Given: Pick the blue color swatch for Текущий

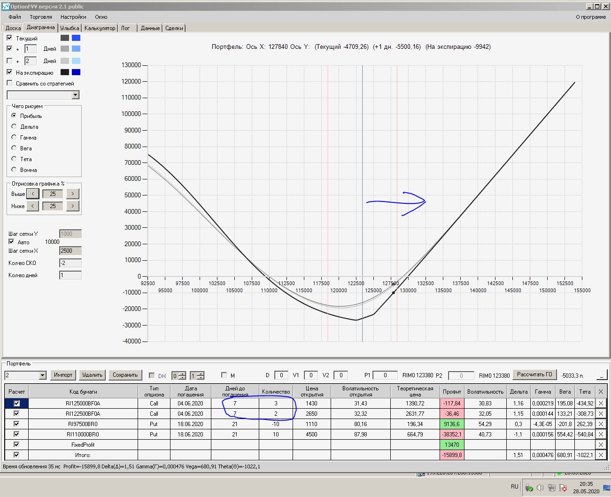Looking at the screenshot, I should click(x=76, y=38).
